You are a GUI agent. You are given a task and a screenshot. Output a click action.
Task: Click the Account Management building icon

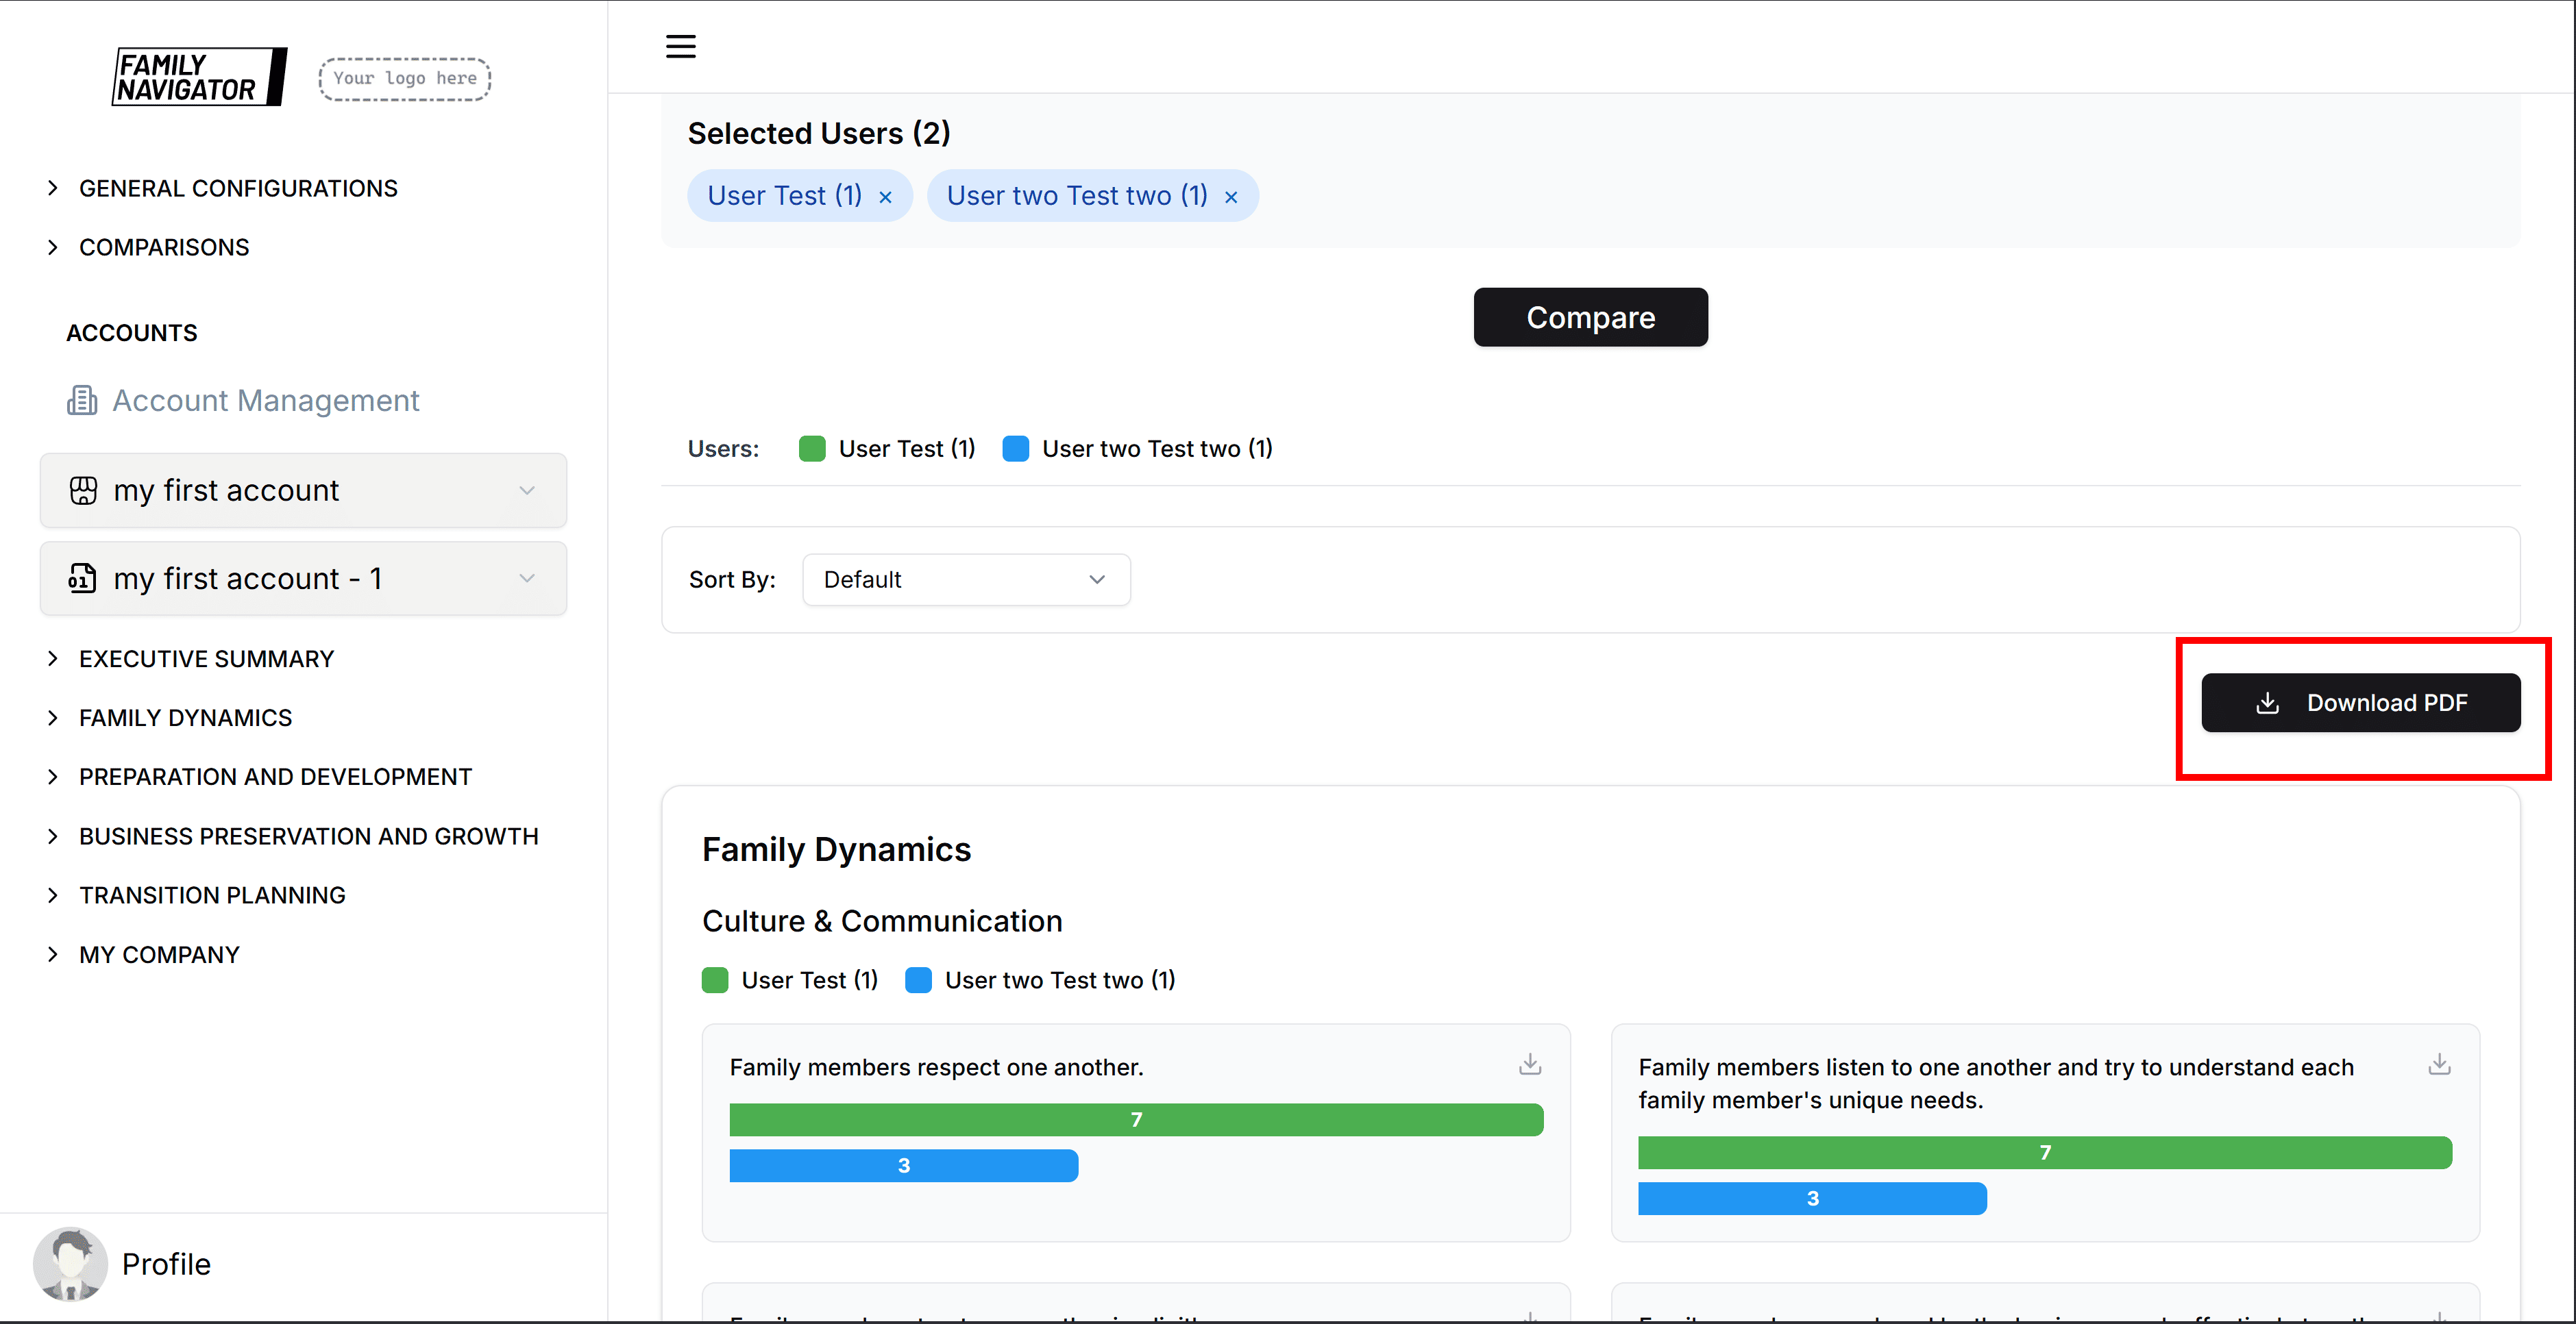coord(82,401)
